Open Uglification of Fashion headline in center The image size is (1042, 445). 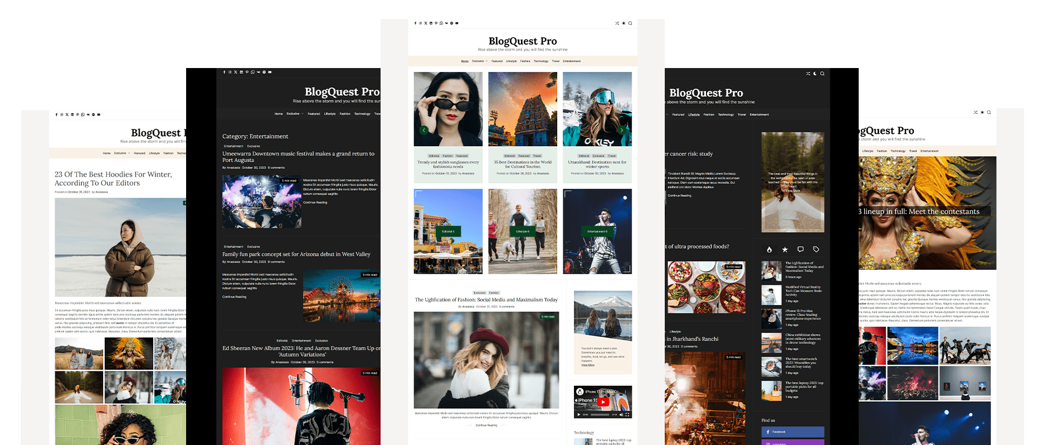tap(486, 299)
